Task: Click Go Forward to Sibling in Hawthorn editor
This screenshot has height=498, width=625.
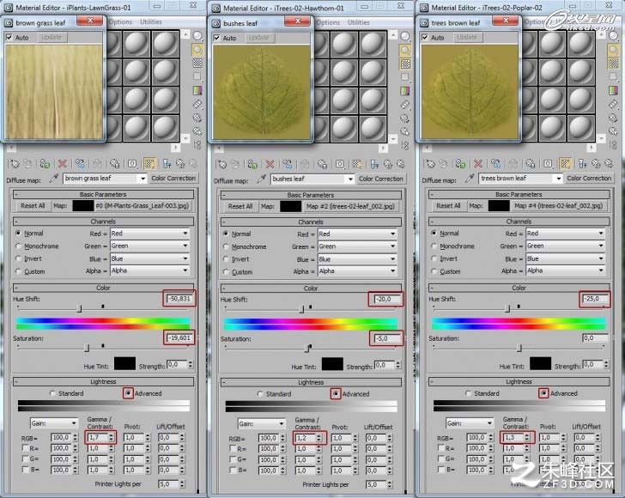Action: [x=401, y=164]
